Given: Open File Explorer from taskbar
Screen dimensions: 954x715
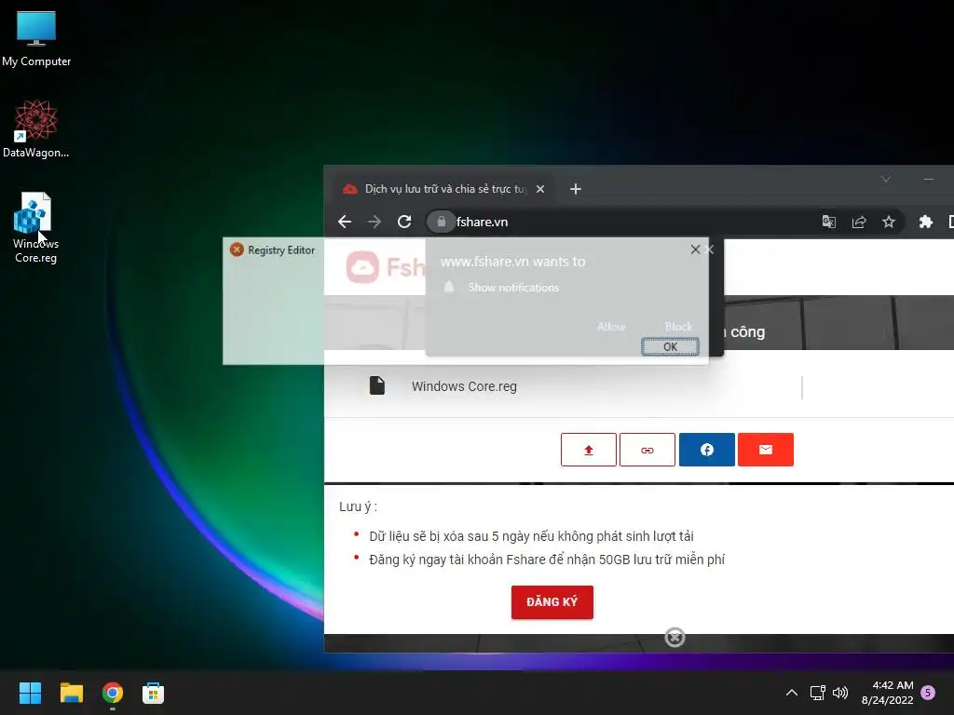Looking at the screenshot, I should (x=71, y=693).
